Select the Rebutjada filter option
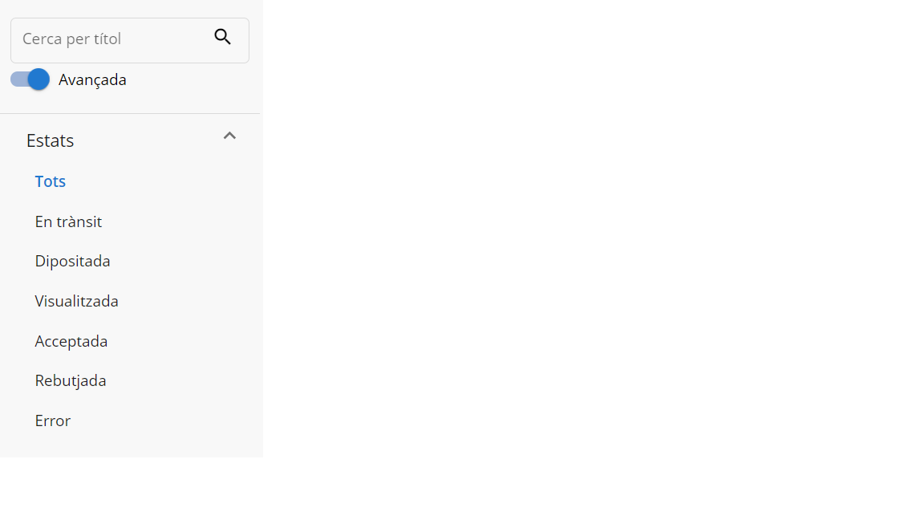The width and height of the screenshot is (924, 520). click(71, 381)
